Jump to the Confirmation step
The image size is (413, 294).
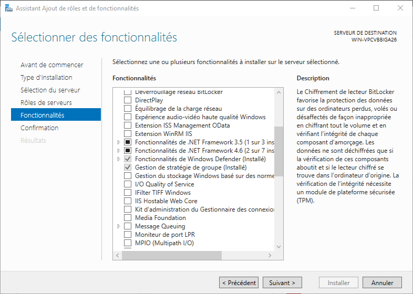39,128
